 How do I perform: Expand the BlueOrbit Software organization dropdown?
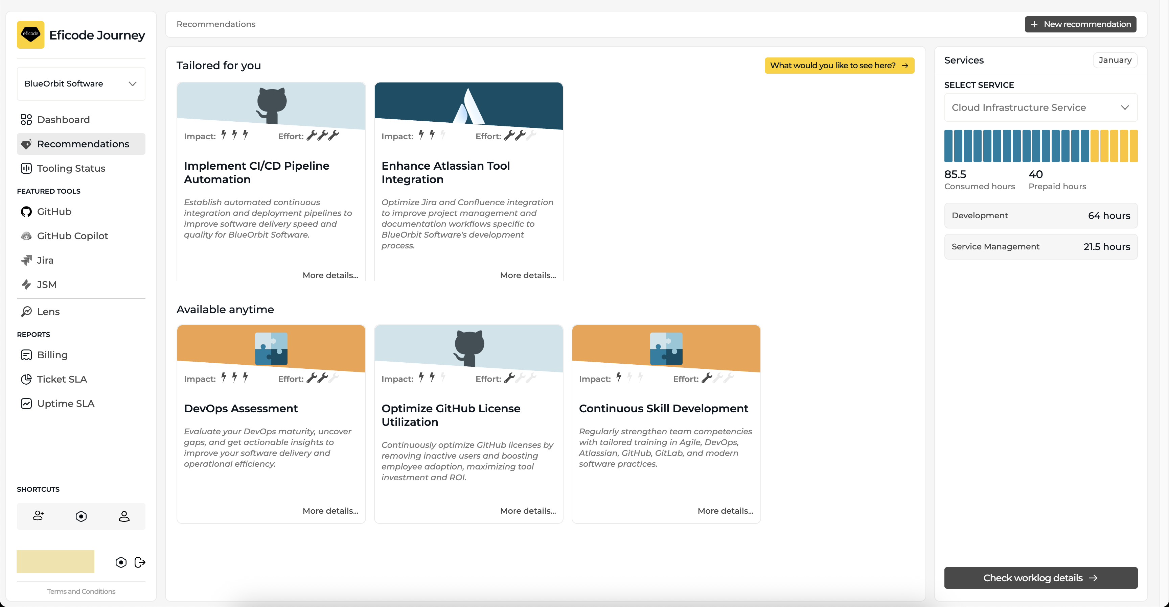(x=81, y=83)
